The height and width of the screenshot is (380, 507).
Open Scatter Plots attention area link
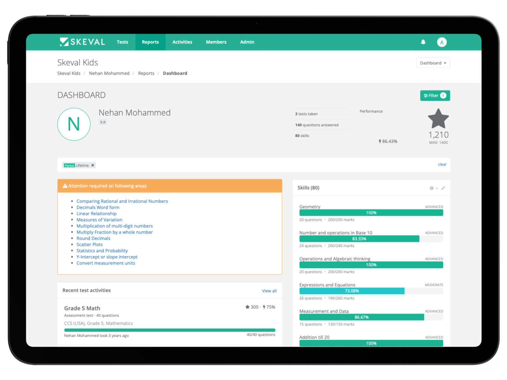(90, 244)
